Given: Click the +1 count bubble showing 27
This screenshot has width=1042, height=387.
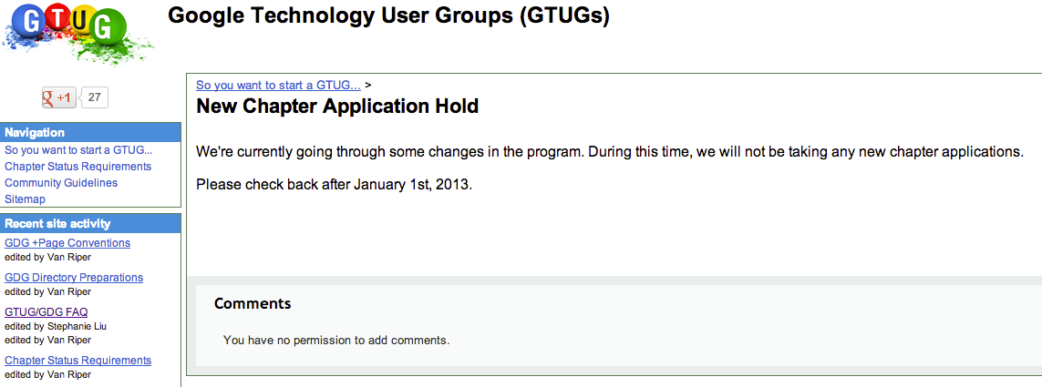Looking at the screenshot, I should [94, 97].
